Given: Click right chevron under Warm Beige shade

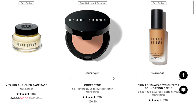Looking at the screenshot, I should 180,79.
